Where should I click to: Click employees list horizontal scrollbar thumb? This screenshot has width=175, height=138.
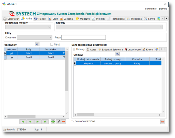pyautogui.click(x=21, y=116)
